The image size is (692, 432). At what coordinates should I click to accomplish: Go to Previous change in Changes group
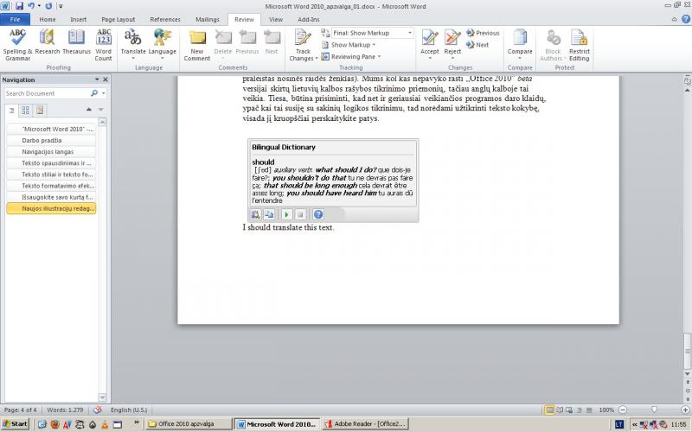click(483, 33)
